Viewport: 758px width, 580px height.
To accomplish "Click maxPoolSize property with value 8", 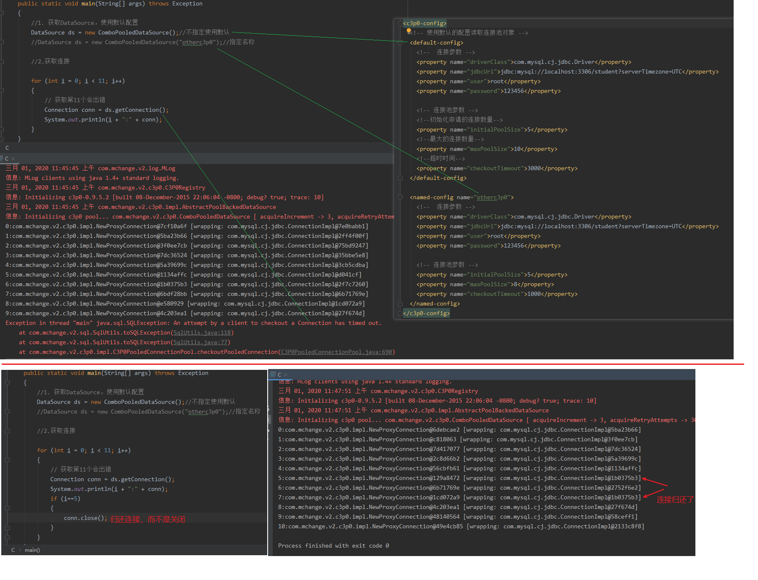I will (x=485, y=284).
